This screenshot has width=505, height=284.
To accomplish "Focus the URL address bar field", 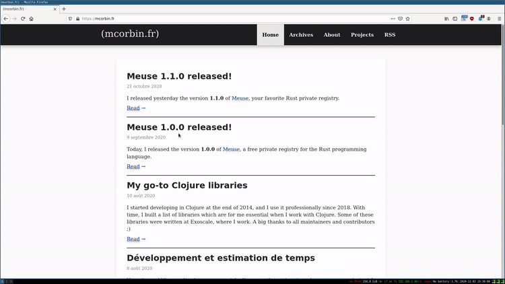I will pyautogui.click(x=234, y=19).
